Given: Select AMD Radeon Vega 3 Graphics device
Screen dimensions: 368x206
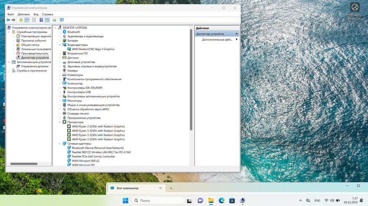Looking at the screenshot, I should 93,49.
